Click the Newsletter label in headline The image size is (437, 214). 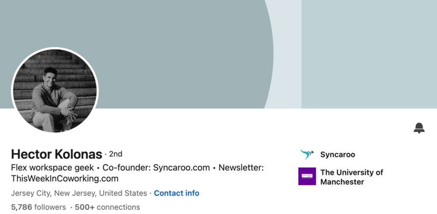point(241,168)
